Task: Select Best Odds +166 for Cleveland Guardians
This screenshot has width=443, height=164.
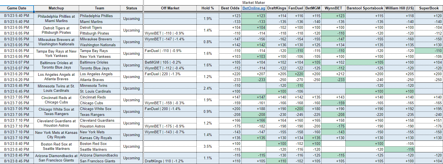Action: click(230, 120)
